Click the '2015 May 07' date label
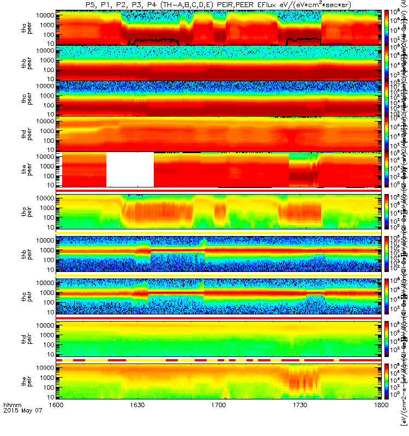Image resolution: width=409 pixels, height=436 pixels. point(23,410)
